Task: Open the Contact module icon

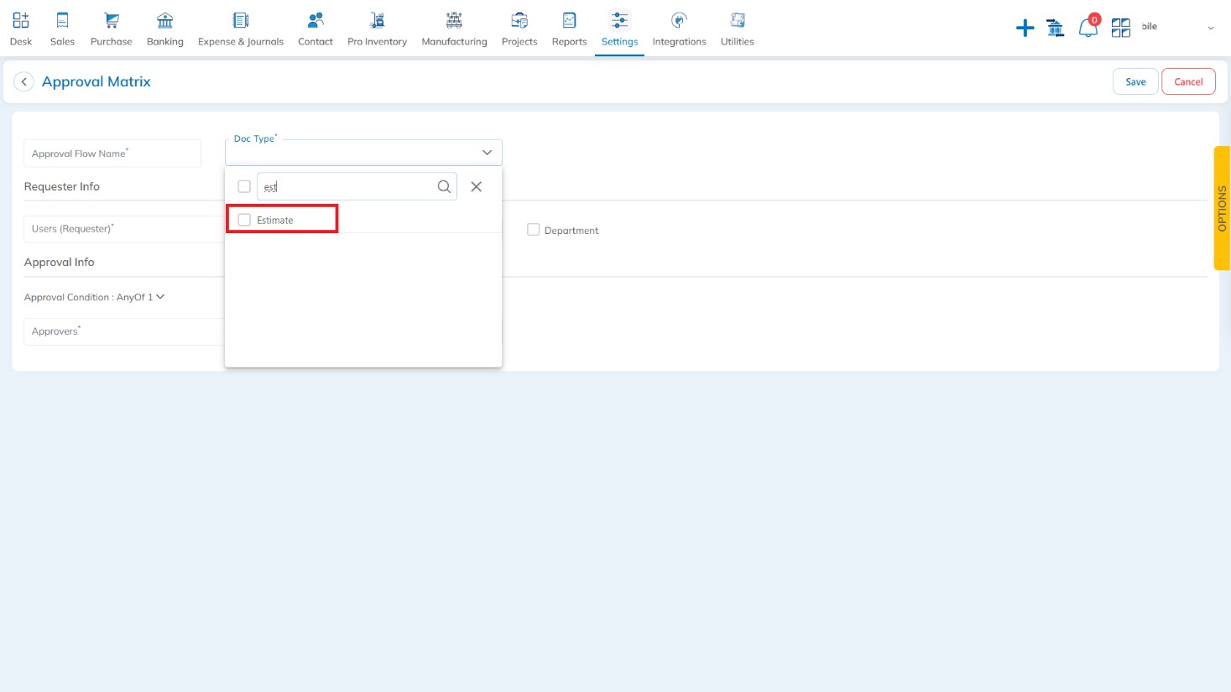Action: 316,20
